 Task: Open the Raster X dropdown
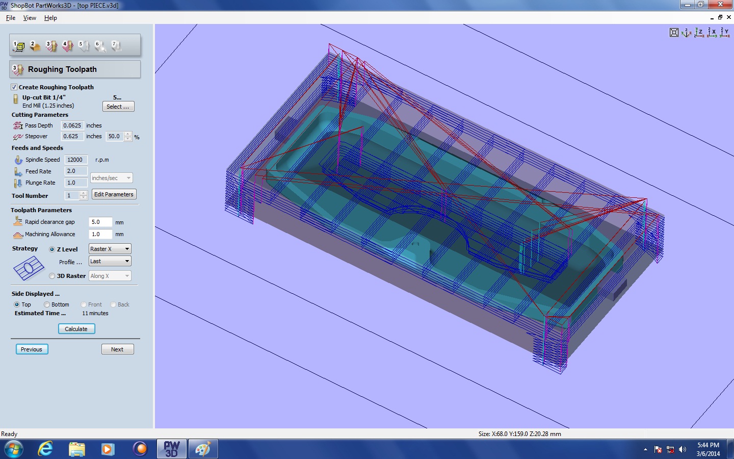pyautogui.click(x=110, y=249)
